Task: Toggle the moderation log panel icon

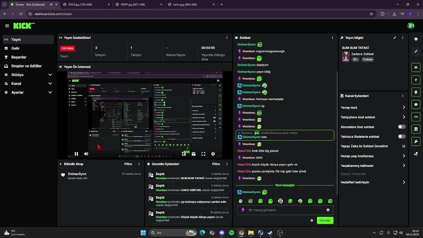Action: pos(416,92)
